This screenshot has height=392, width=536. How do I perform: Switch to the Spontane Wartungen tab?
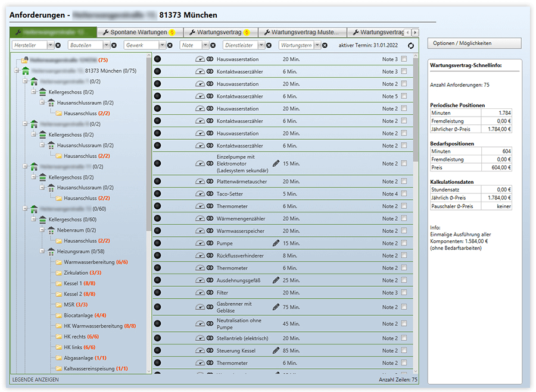tap(139, 32)
